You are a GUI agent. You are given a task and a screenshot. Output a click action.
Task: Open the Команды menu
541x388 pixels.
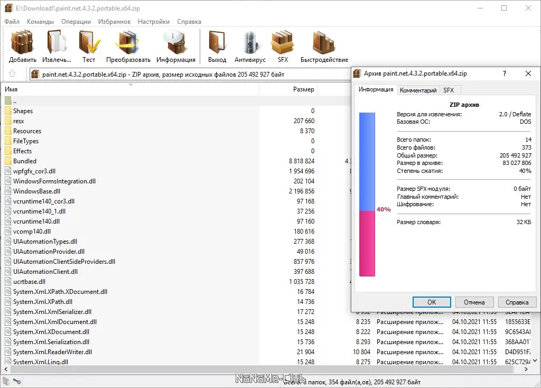[x=40, y=21]
